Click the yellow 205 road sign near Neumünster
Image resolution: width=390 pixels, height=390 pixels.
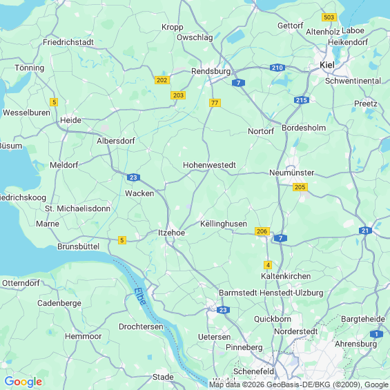pos(300,187)
